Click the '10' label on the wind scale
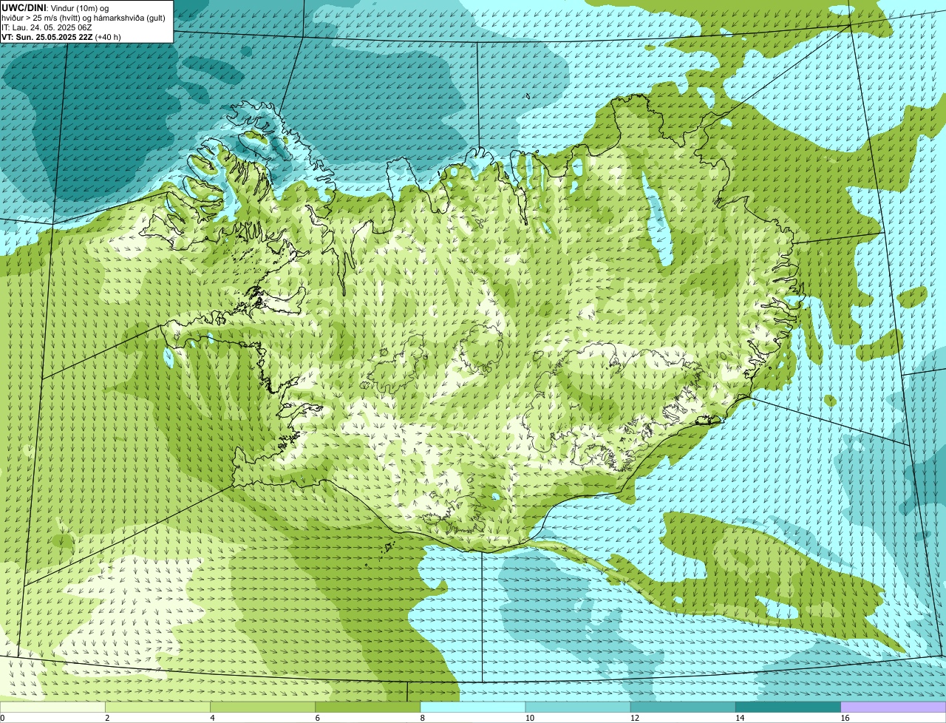This screenshot has width=946, height=723. pyautogui.click(x=529, y=718)
